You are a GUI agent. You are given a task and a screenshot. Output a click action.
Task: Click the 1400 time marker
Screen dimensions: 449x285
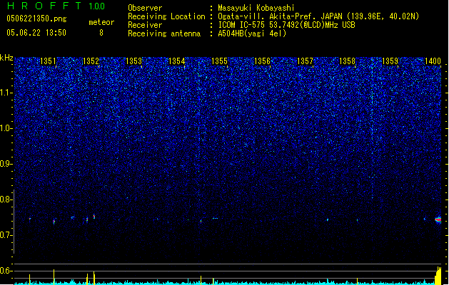pos(433,61)
